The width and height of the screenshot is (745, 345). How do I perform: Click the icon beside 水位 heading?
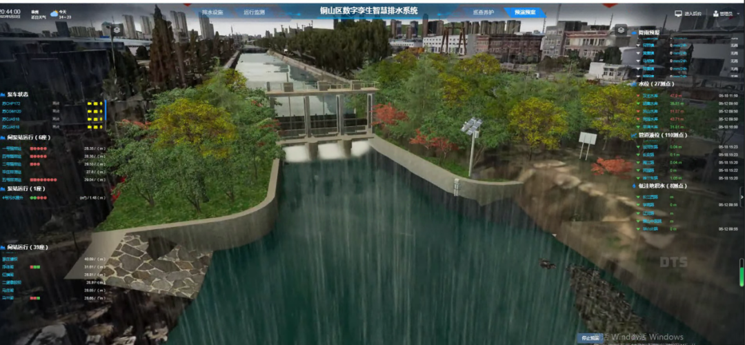[x=635, y=83]
